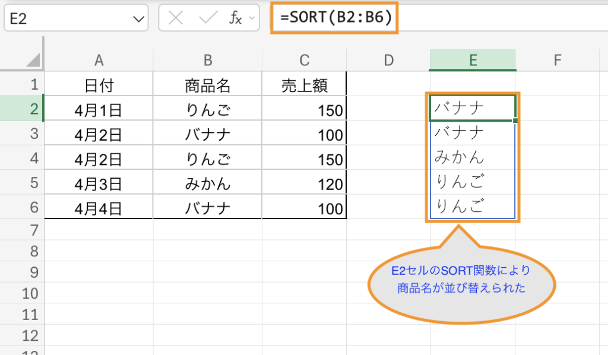Image resolution: width=608 pixels, height=355 pixels.
Task: Click the 商品名 header cell in B1
Action: [207, 85]
